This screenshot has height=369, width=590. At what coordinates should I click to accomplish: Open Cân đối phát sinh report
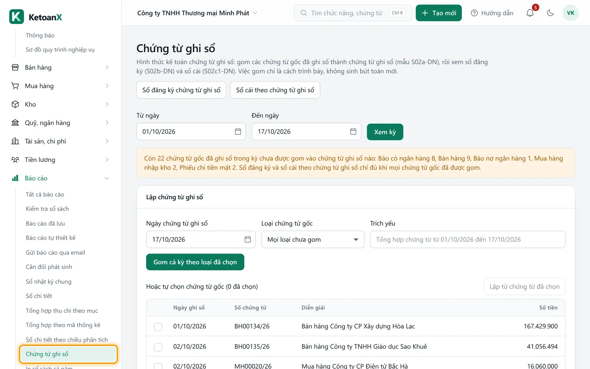click(x=49, y=267)
